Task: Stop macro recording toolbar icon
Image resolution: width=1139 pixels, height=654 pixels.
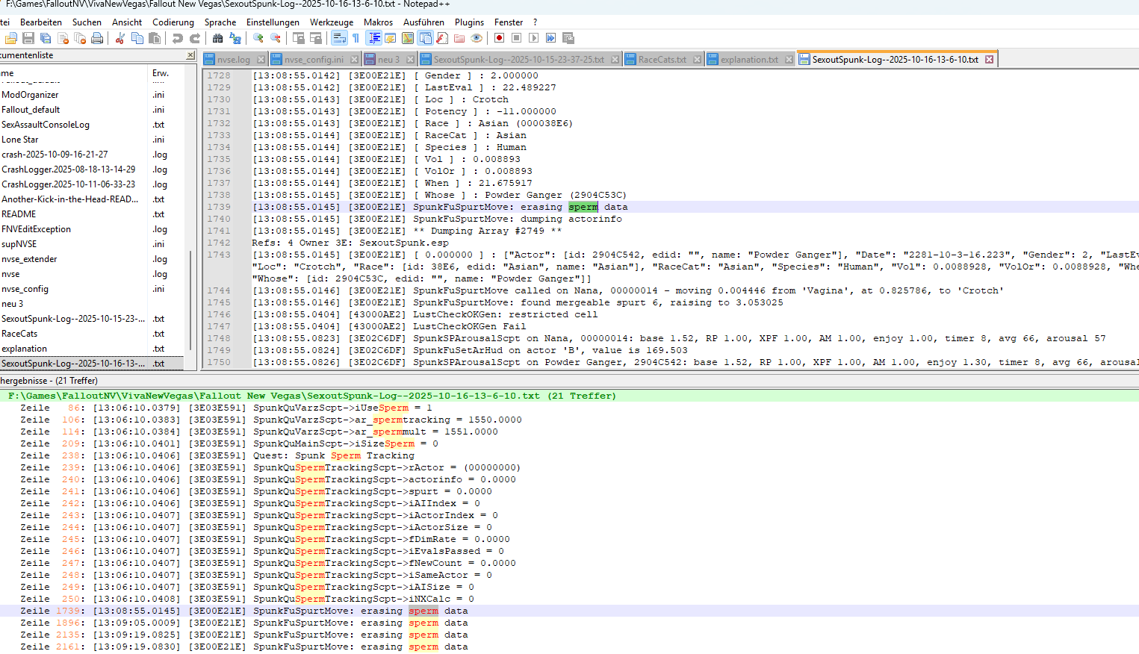Action: (x=516, y=38)
